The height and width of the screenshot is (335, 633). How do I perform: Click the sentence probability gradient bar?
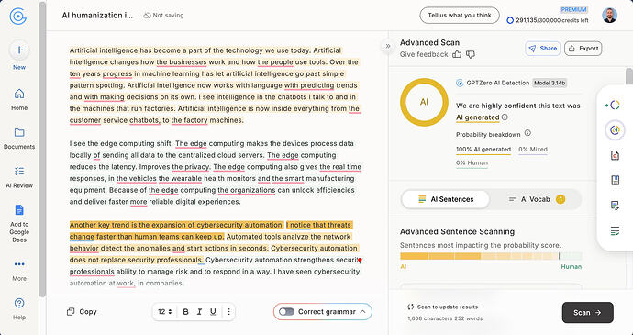pyautogui.click(x=491, y=256)
